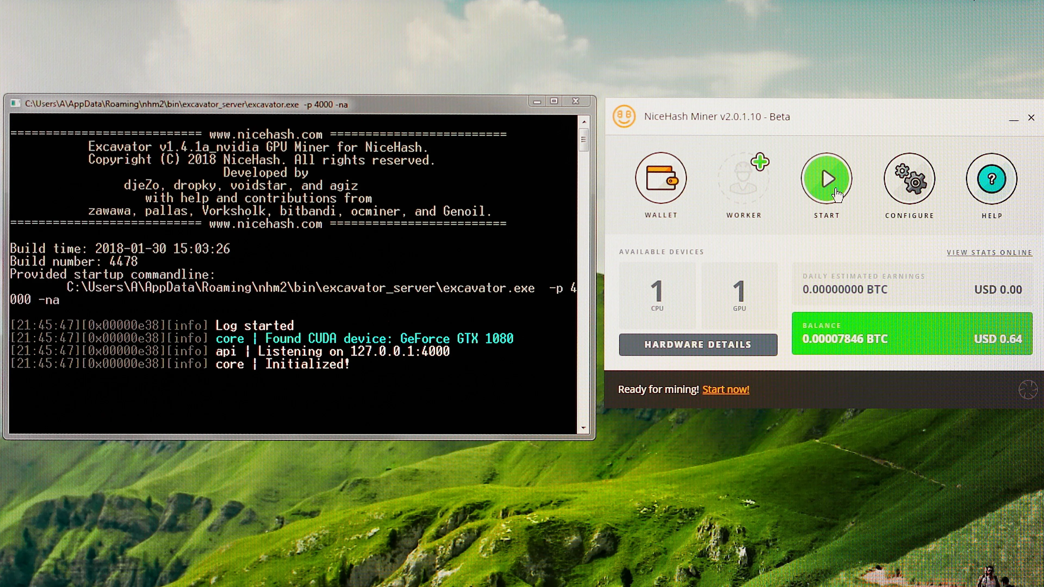Click the 'Build time: 2018-01-30 15:03:26' text
Viewport: 1044px width, 587px height.
point(120,248)
